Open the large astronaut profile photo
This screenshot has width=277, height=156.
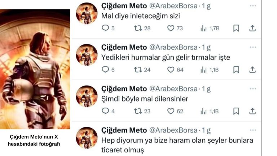35,69
